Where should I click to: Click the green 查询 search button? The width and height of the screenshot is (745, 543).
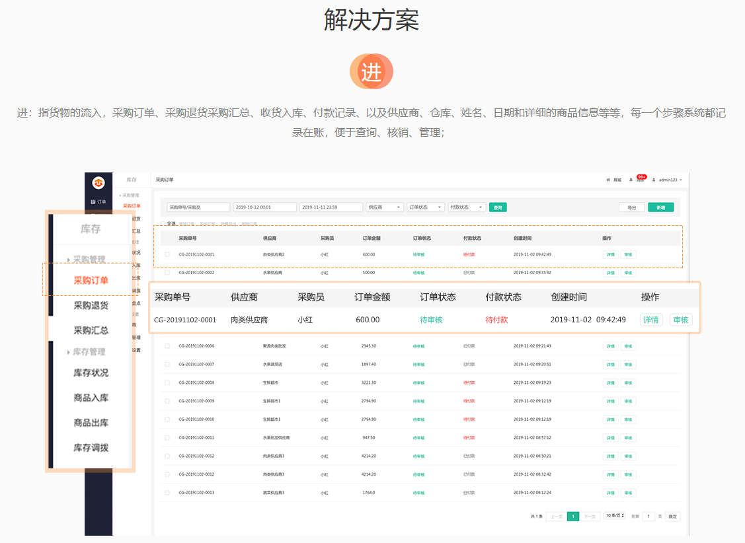(x=498, y=207)
